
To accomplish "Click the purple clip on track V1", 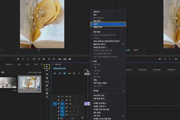I will pyautogui.click(x=86, y=104).
